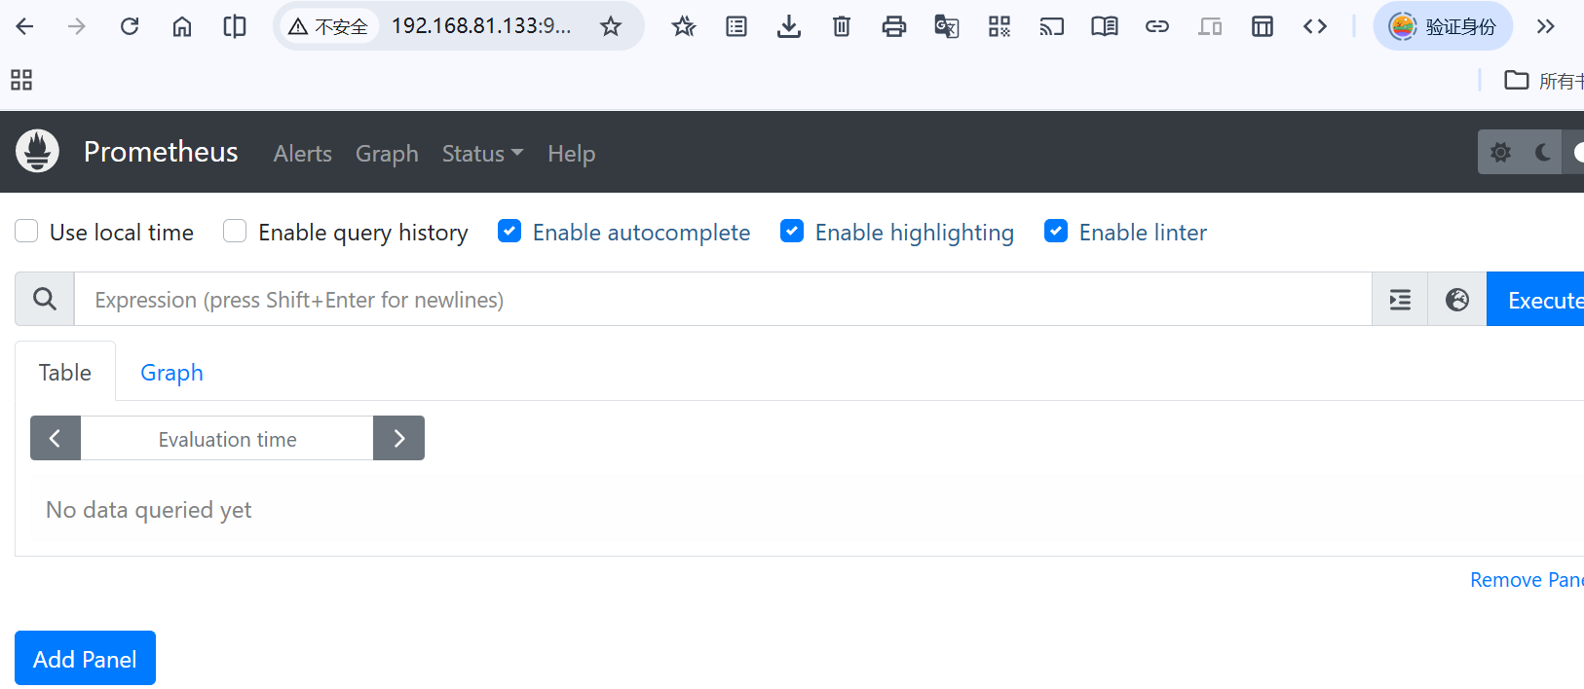Expand the Status dropdown menu
The width and height of the screenshot is (1584, 689).
click(482, 153)
